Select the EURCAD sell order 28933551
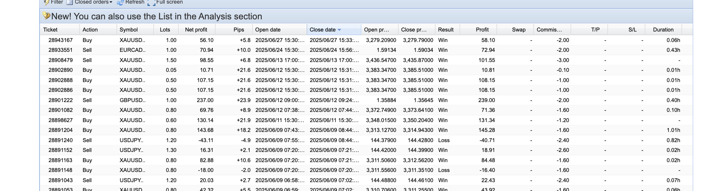Image resolution: width=704 pixels, height=191 pixels. pyautogui.click(x=61, y=50)
